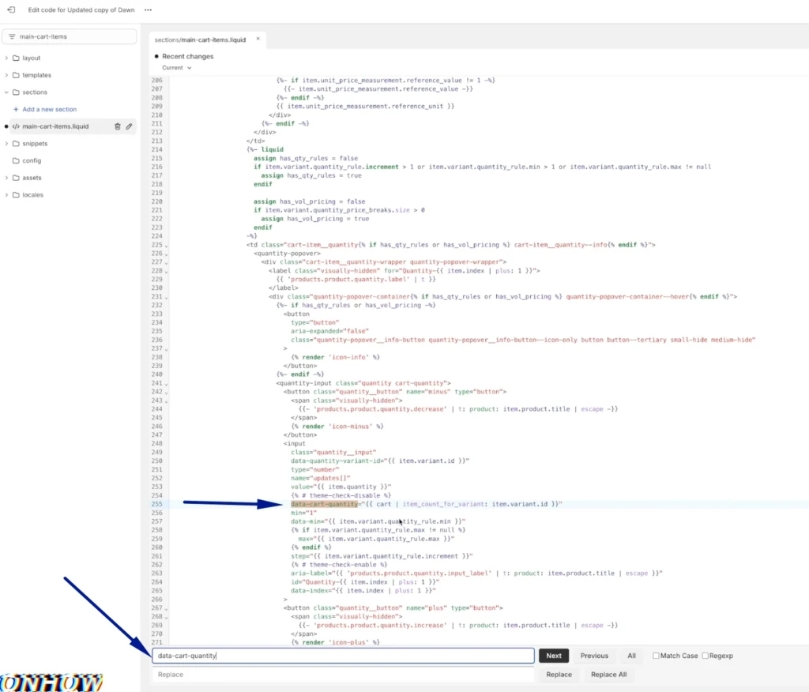
Task: Collapse the sections folder
Action: (x=6, y=92)
